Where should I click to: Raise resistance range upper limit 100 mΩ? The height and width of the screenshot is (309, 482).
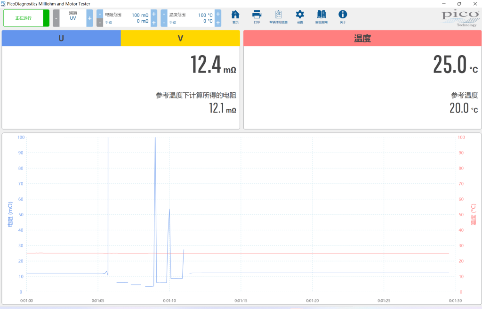154,14
